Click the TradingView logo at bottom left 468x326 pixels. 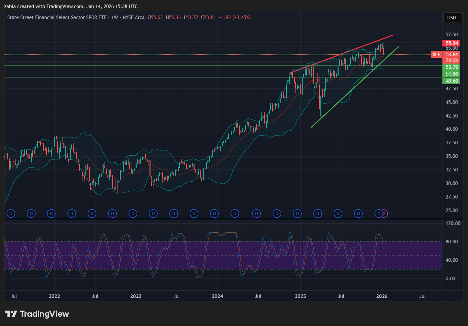pyautogui.click(x=37, y=314)
